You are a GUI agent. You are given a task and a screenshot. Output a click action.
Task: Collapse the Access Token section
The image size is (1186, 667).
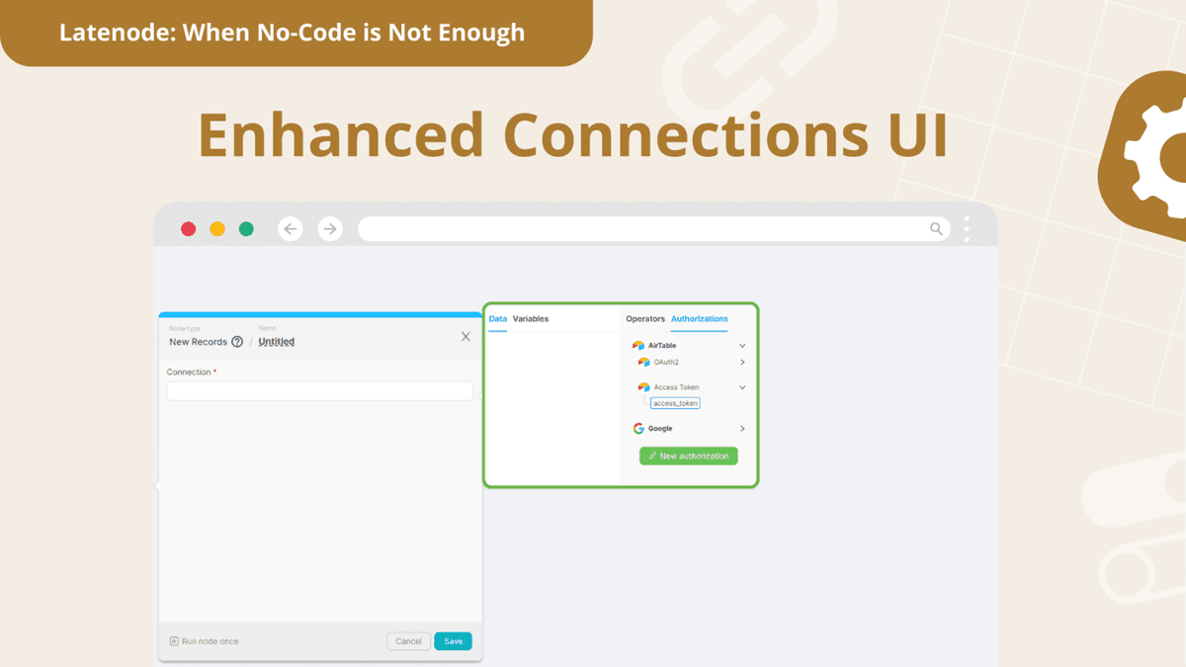pos(742,387)
